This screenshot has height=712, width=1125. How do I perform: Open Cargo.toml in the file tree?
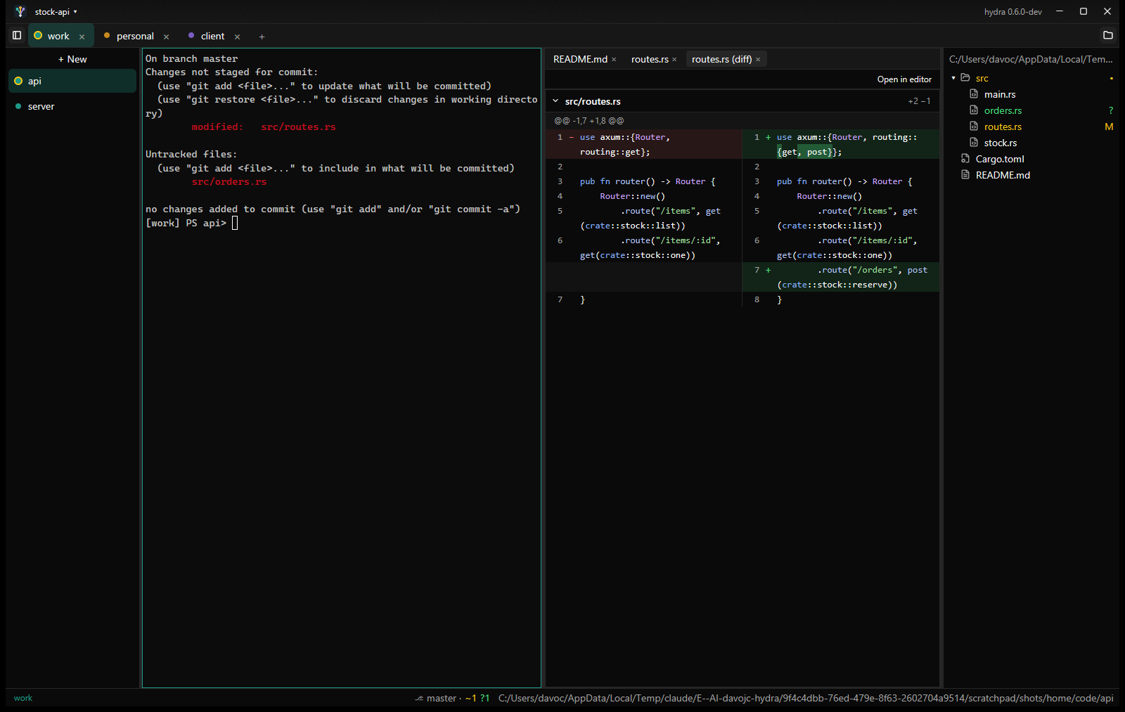[1000, 159]
